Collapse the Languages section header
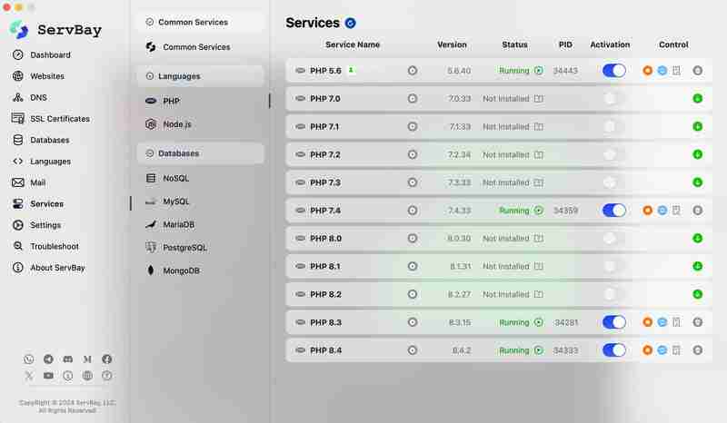 tap(200, 76)
